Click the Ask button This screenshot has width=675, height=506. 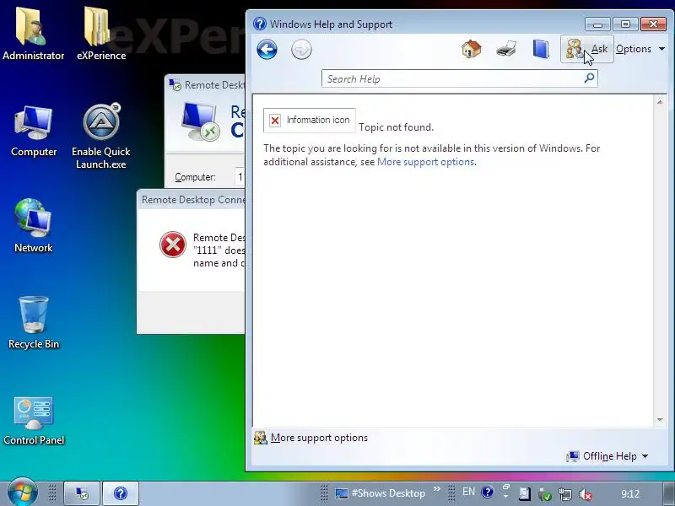pyautogui.click(x=586, y=49)
